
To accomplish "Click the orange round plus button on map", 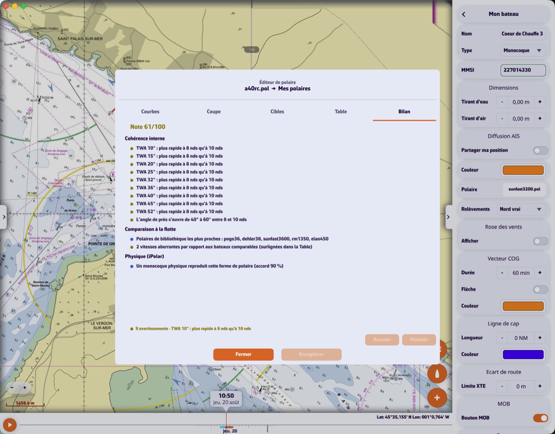I will pos(437,397).
